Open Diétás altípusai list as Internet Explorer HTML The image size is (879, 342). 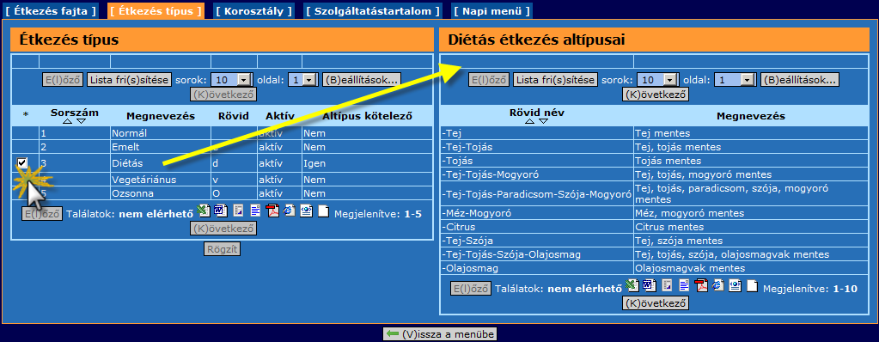[718, 285]
